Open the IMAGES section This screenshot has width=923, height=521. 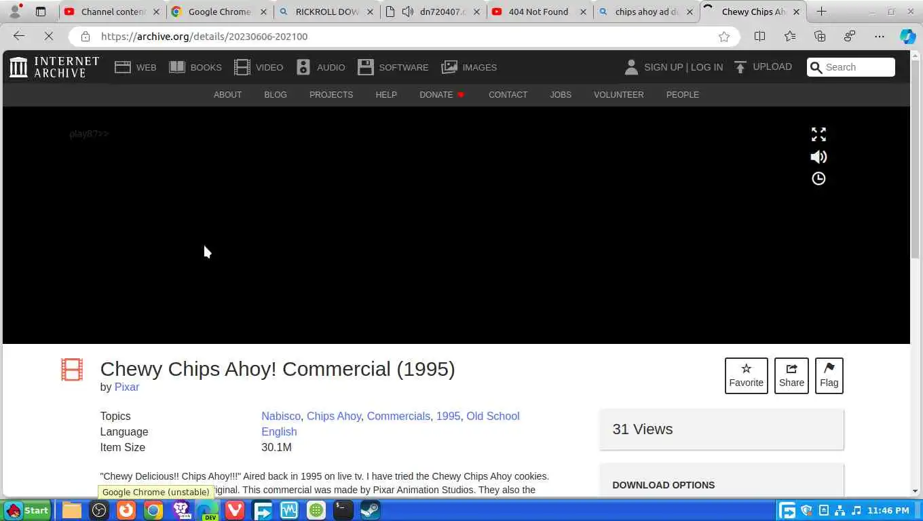tap(469, 67)
